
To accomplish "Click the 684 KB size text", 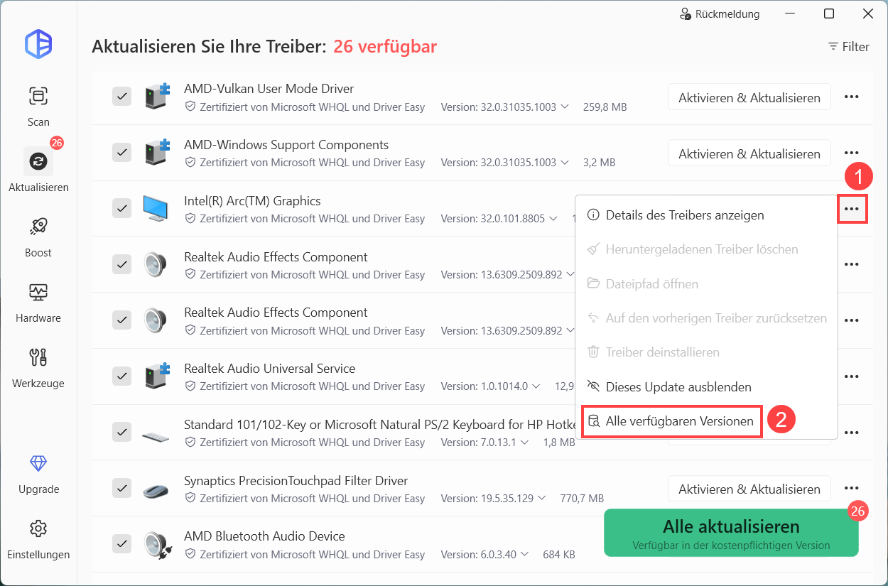I will pyautogui.click(x=558, y=554).
